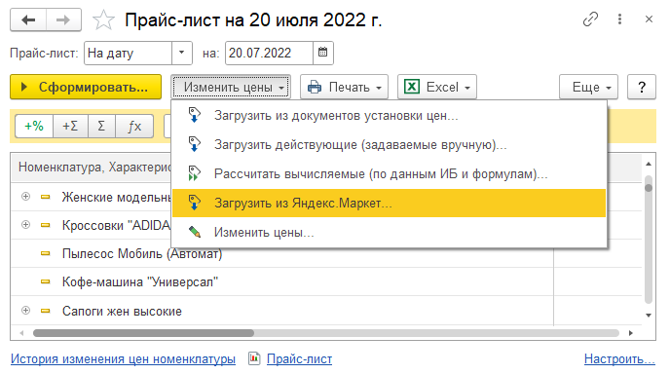Image resolution: width=670 pixels, height=374 pixels.
Task: Click the yellow item icon of Пылесос Мобиль
Action: coord(46,253)
